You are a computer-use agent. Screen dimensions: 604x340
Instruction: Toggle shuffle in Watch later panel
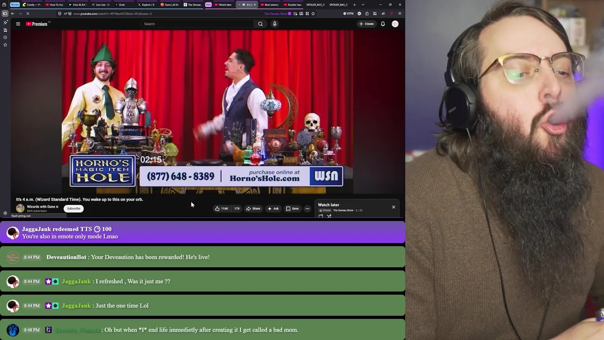[329, 216]
